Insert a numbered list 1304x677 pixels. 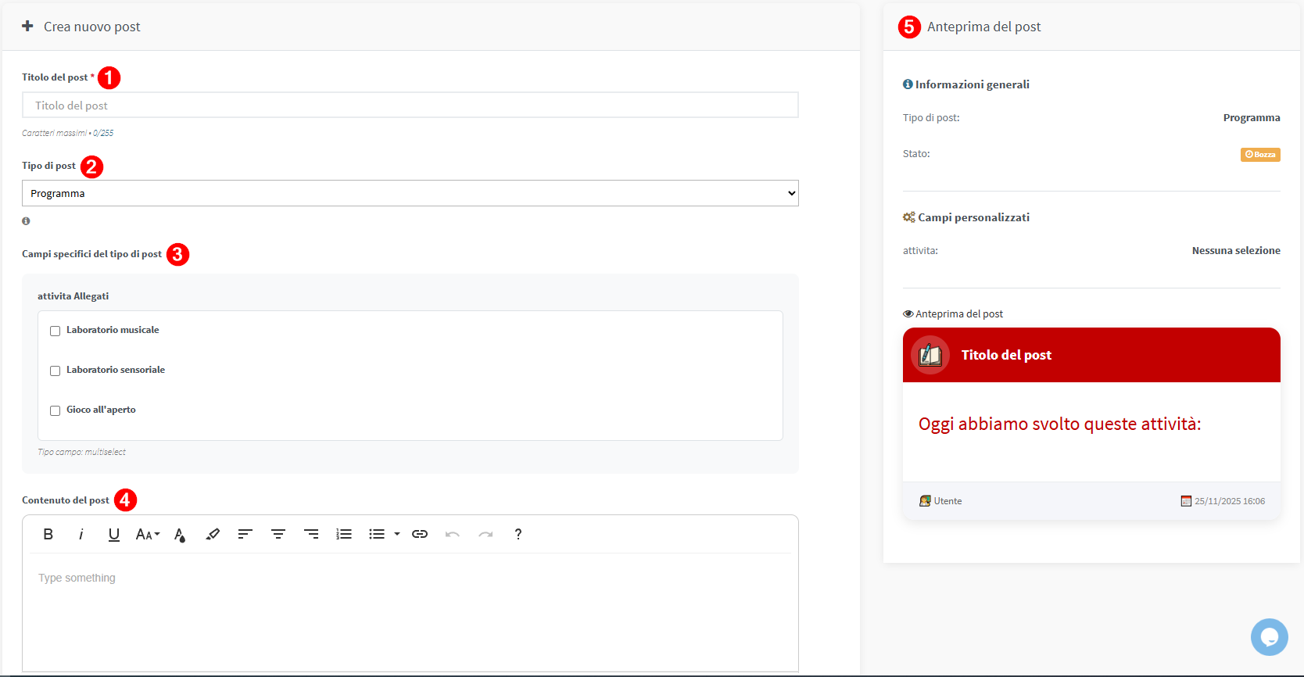tap(344, 534)
